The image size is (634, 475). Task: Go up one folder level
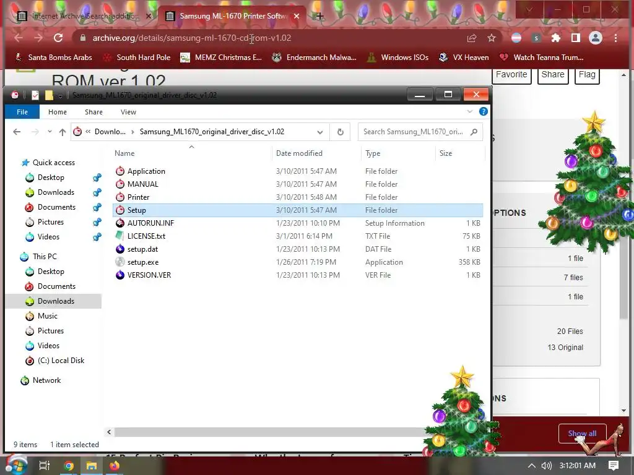click(63, 132)
